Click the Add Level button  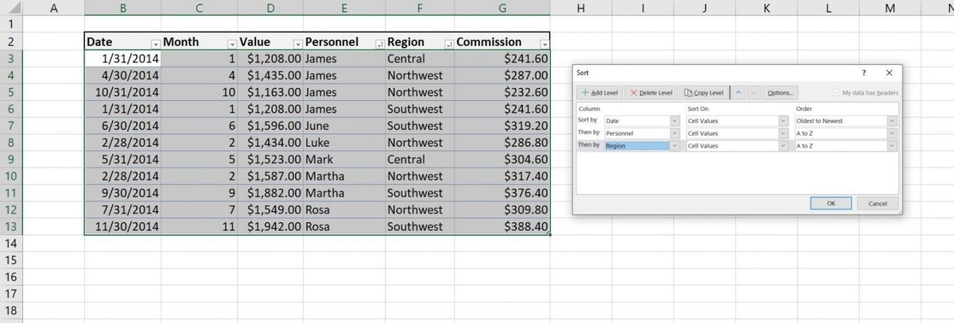tap(599, 93)
